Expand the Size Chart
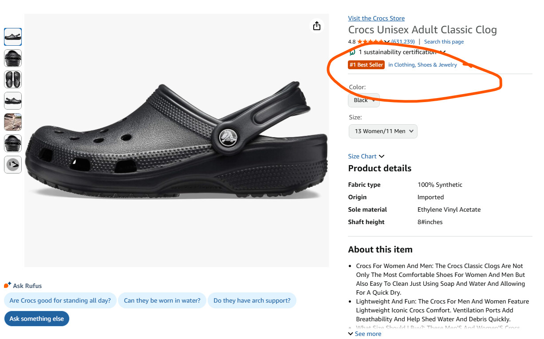The image size is (544, 339). [366, 156]
